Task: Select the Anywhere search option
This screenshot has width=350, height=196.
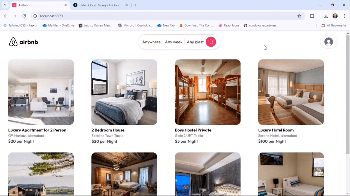Action: coord(151,42)
